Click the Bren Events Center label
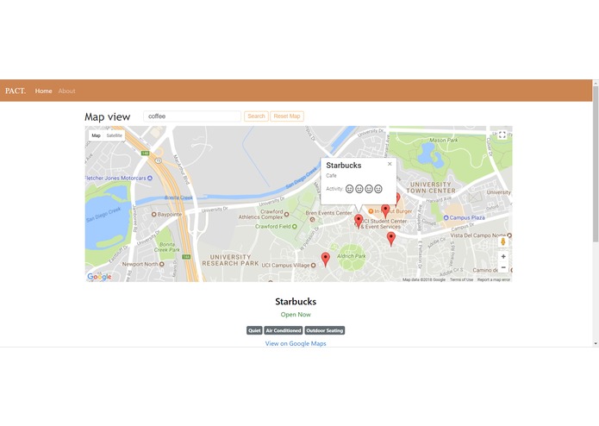The image size is (599, 426). point(328,213)
